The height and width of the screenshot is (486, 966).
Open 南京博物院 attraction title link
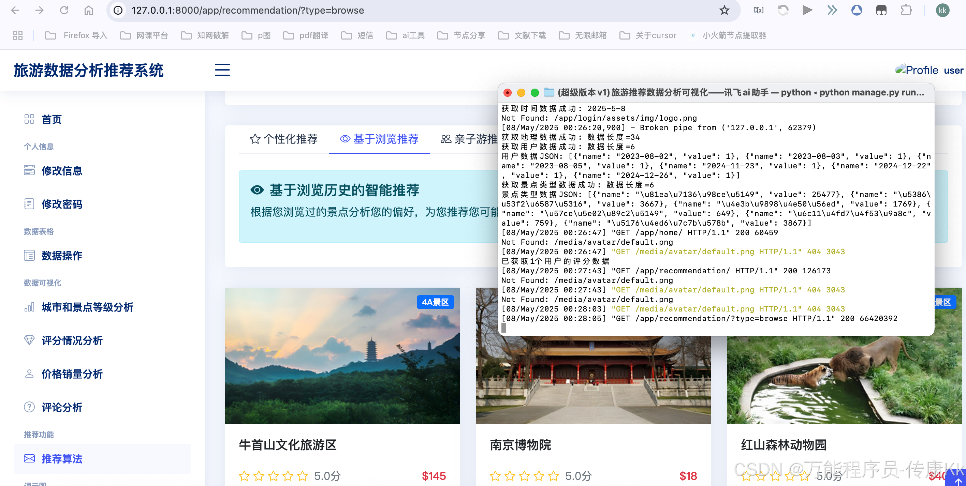tap(520, 445)
